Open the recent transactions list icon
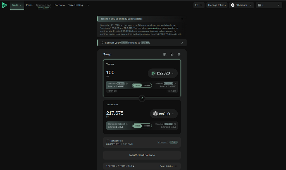This screenshot has width=286, height=170. click(x=165, y=54)
